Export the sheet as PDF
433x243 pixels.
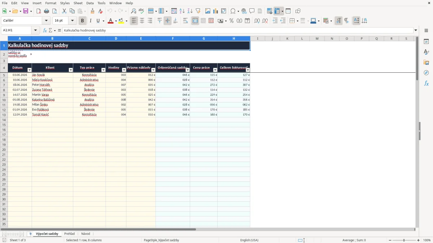(x=39, y=11)
